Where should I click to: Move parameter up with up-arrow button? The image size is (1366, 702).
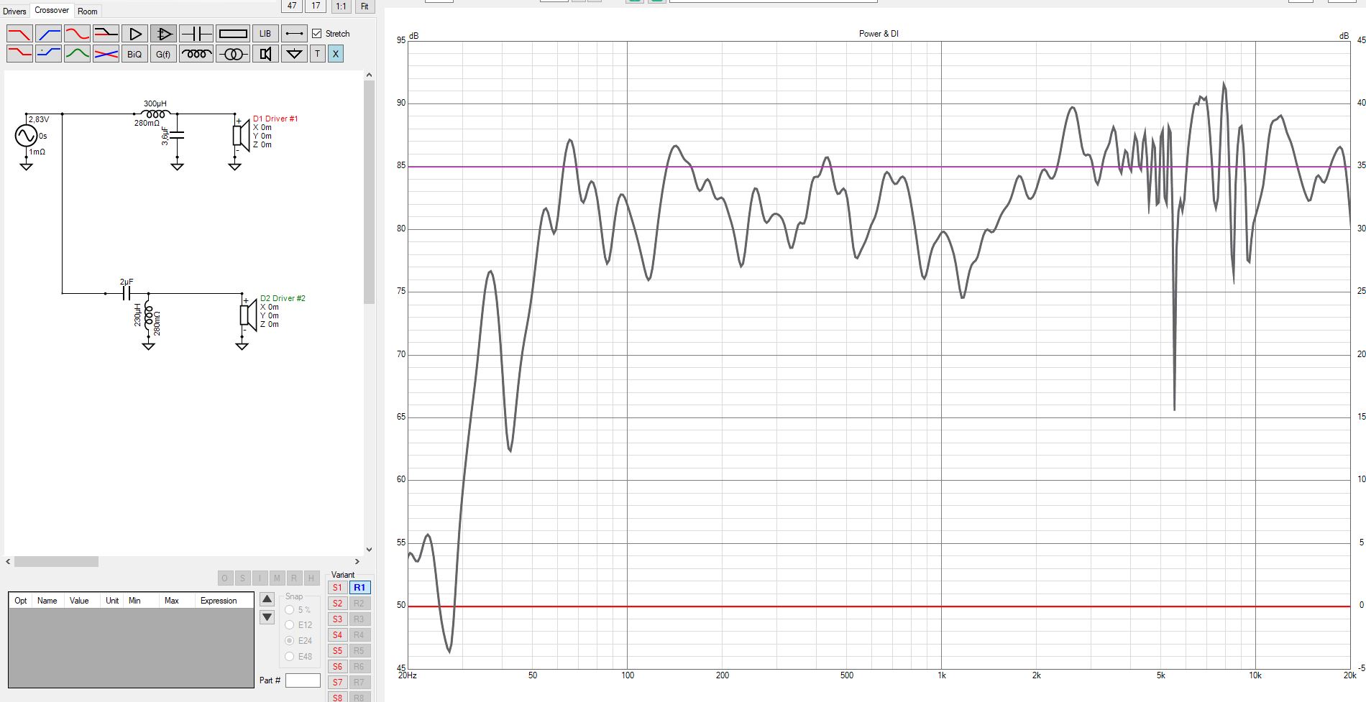click(267, 599)
